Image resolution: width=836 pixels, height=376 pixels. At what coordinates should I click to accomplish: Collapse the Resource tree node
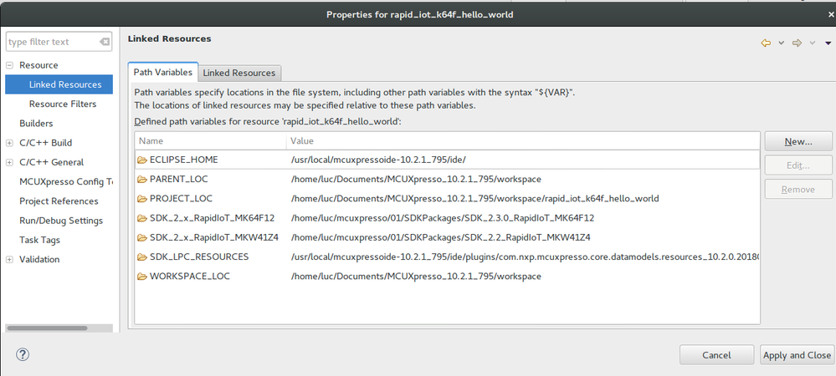pyautogui.click(x=9, y=65)
